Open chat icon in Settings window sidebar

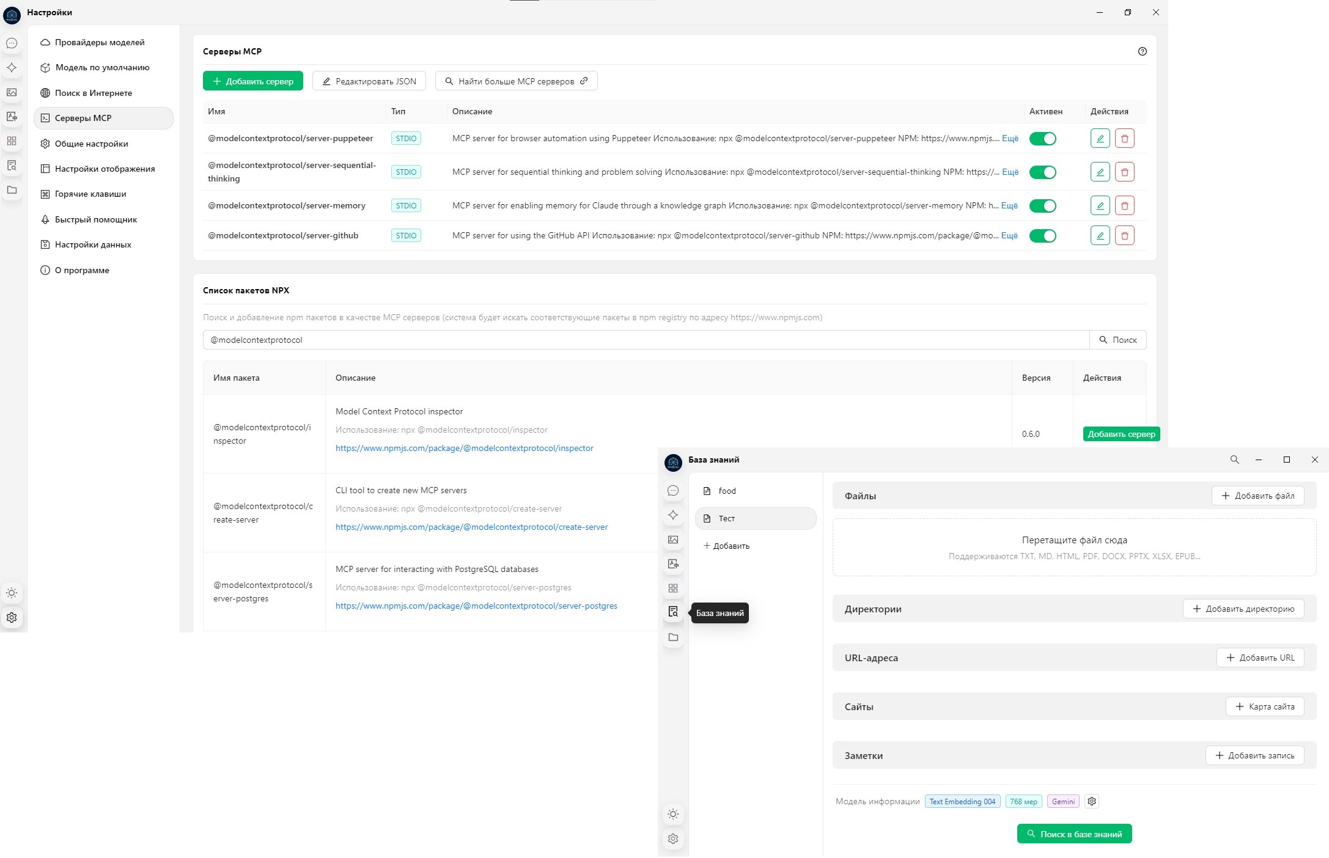tap(12, 43)
